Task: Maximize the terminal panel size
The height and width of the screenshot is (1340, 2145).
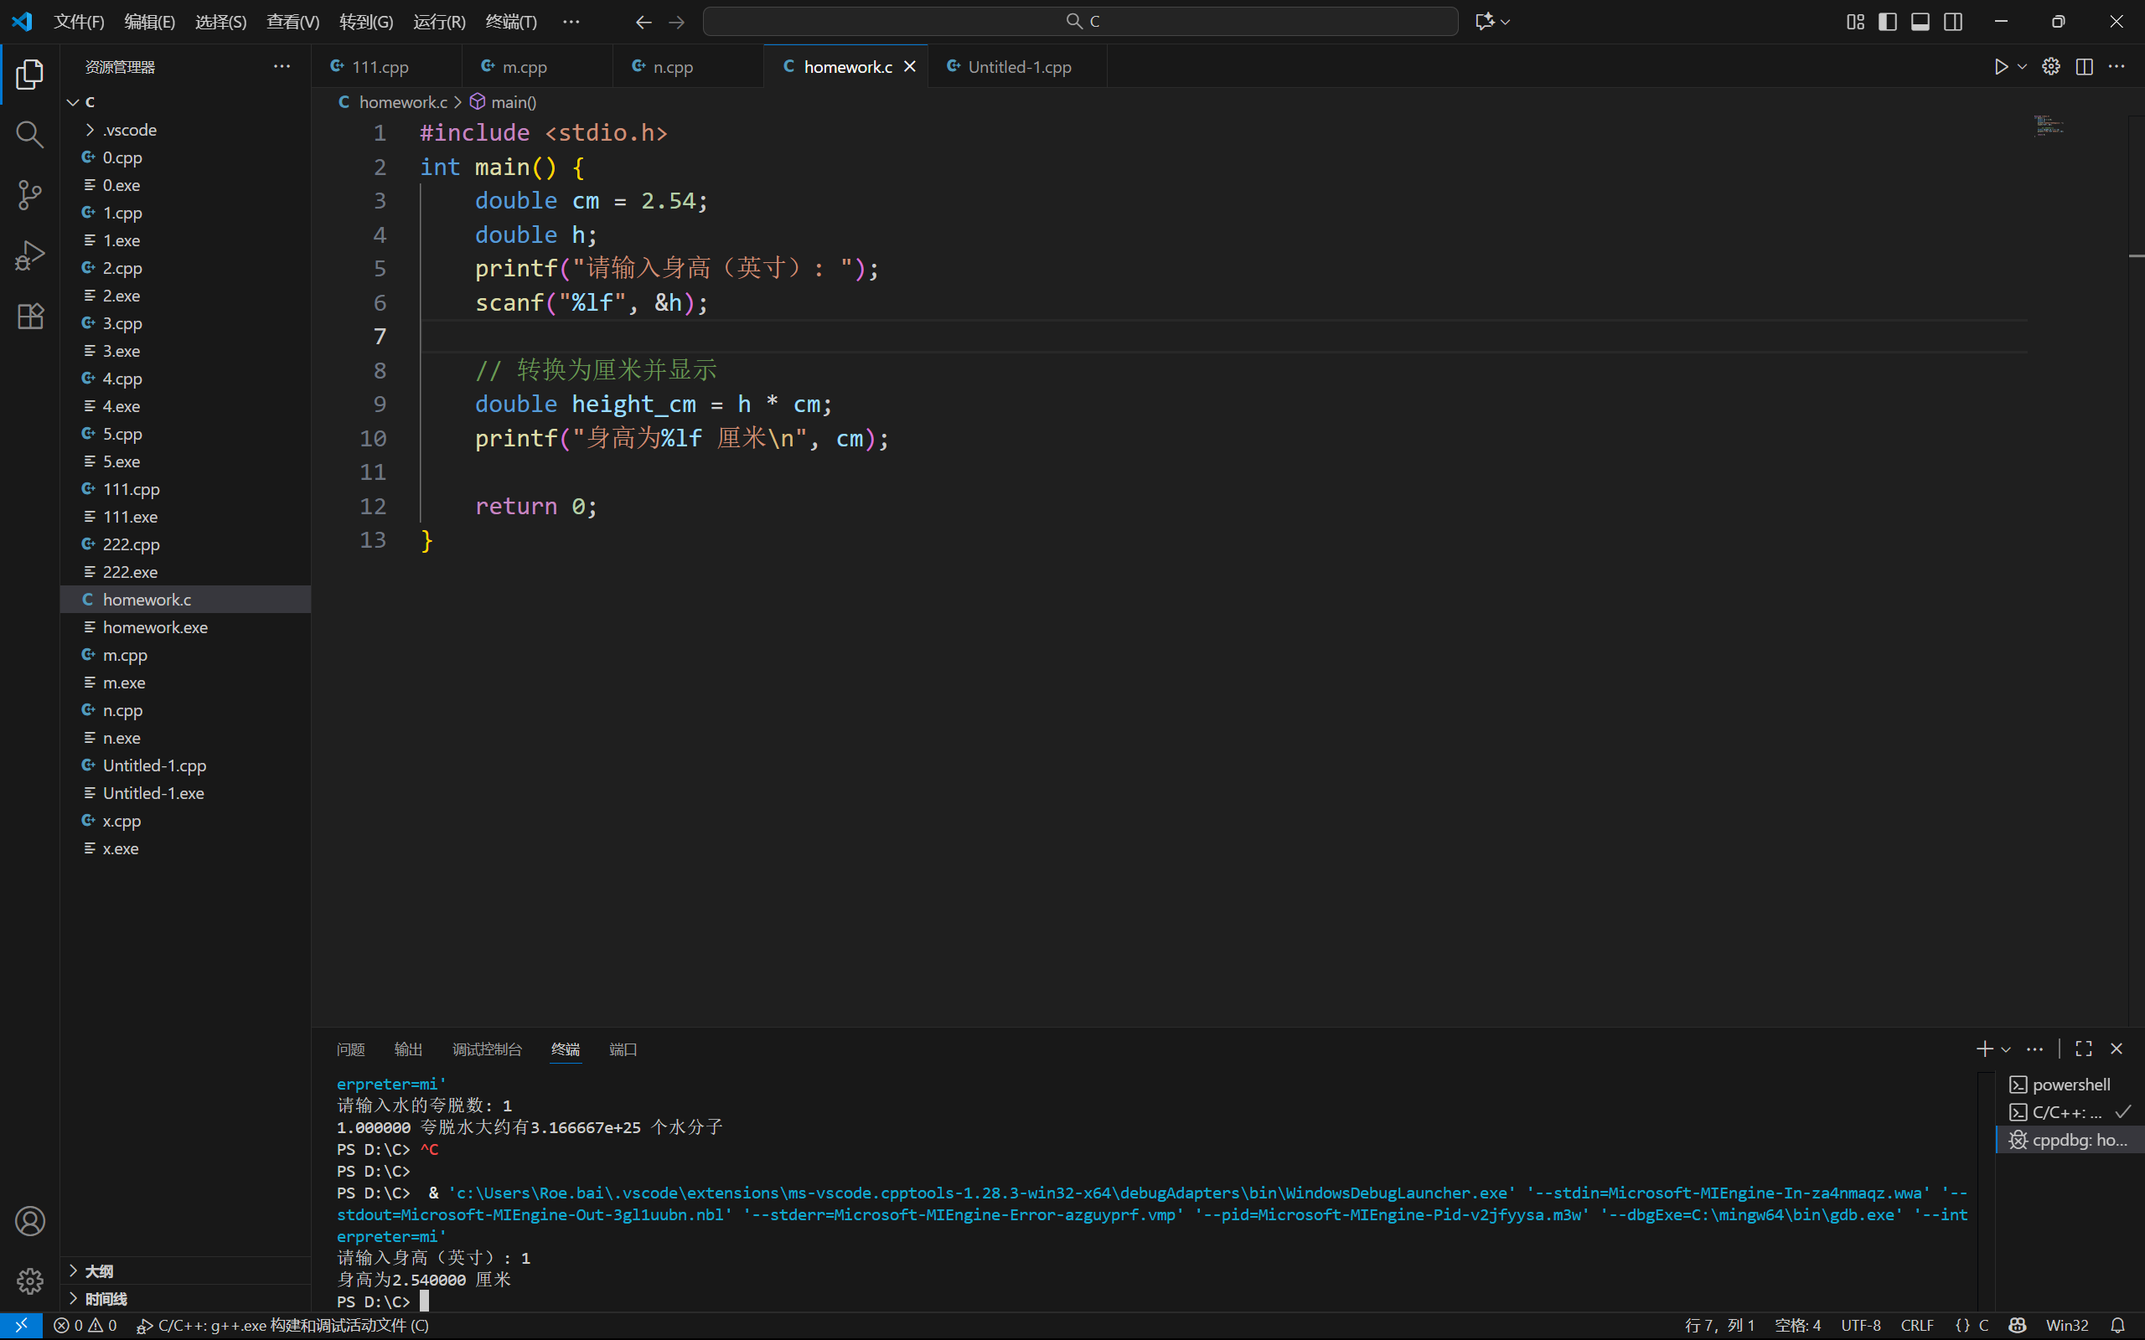Action: [2083, 1049]
